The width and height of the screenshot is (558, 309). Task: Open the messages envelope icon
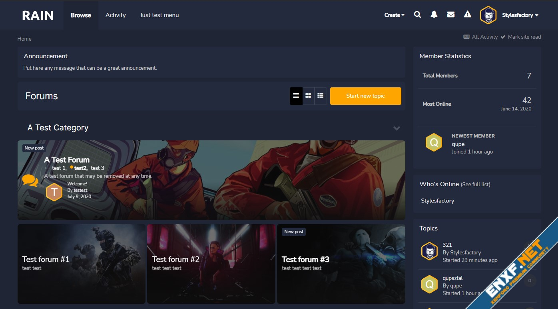pos(450,15)
